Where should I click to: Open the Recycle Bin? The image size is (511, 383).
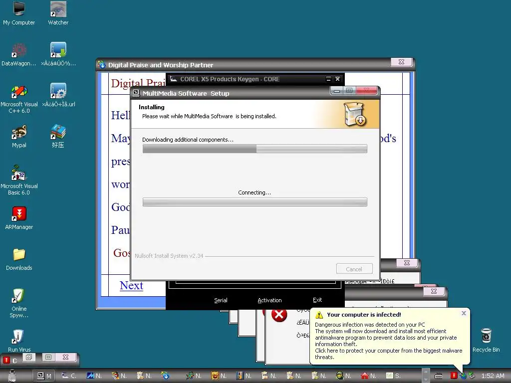[x=486, y=340]
